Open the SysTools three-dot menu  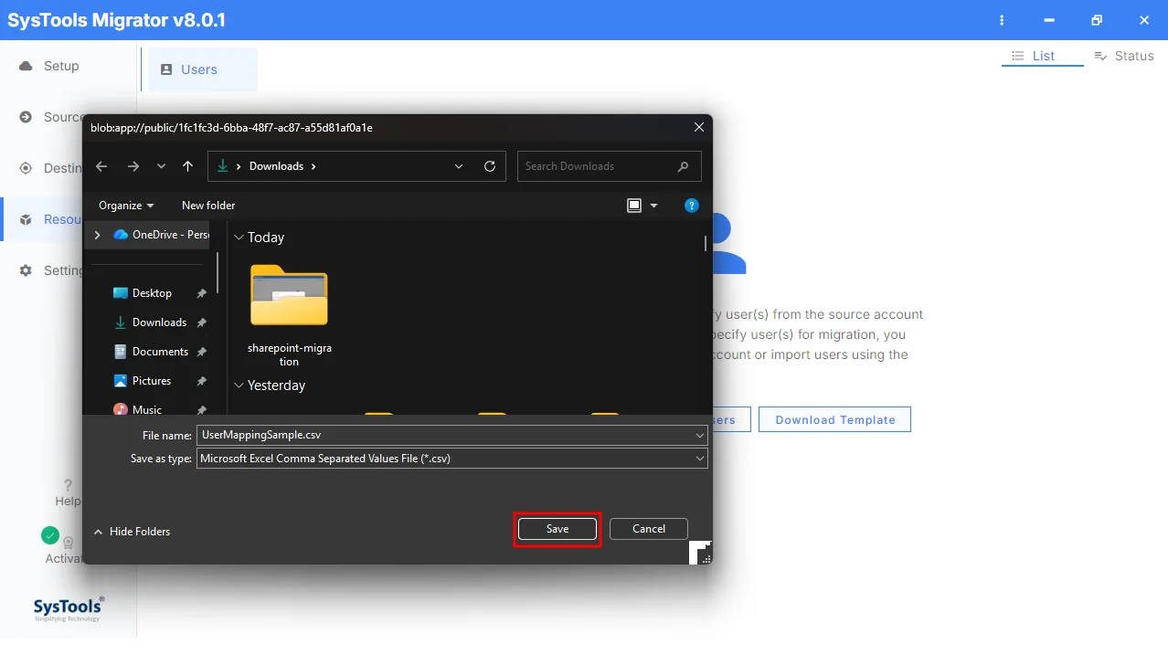[x=1003, y=20]
